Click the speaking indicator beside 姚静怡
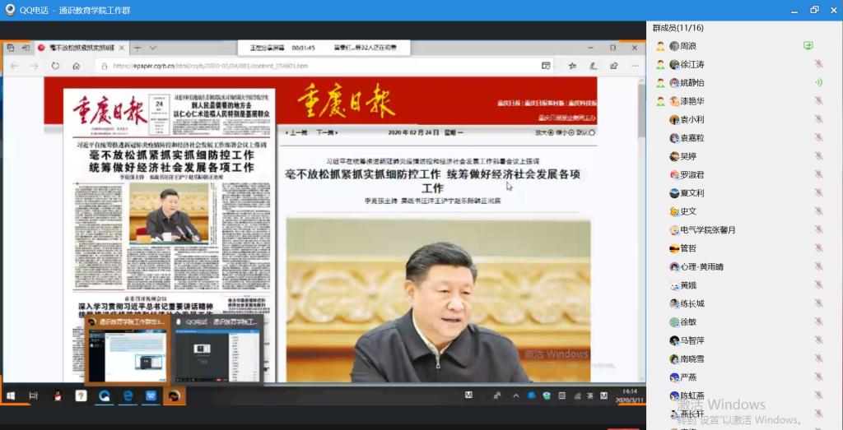 (818, 83)
